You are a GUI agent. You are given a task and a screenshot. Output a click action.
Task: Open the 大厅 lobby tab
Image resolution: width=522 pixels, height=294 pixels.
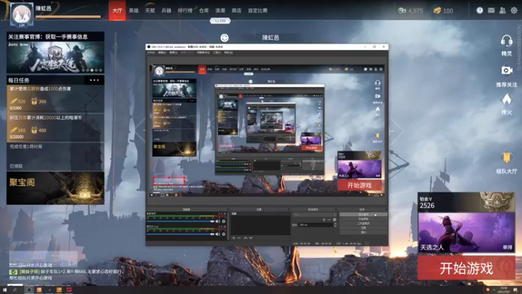(117, 10)
